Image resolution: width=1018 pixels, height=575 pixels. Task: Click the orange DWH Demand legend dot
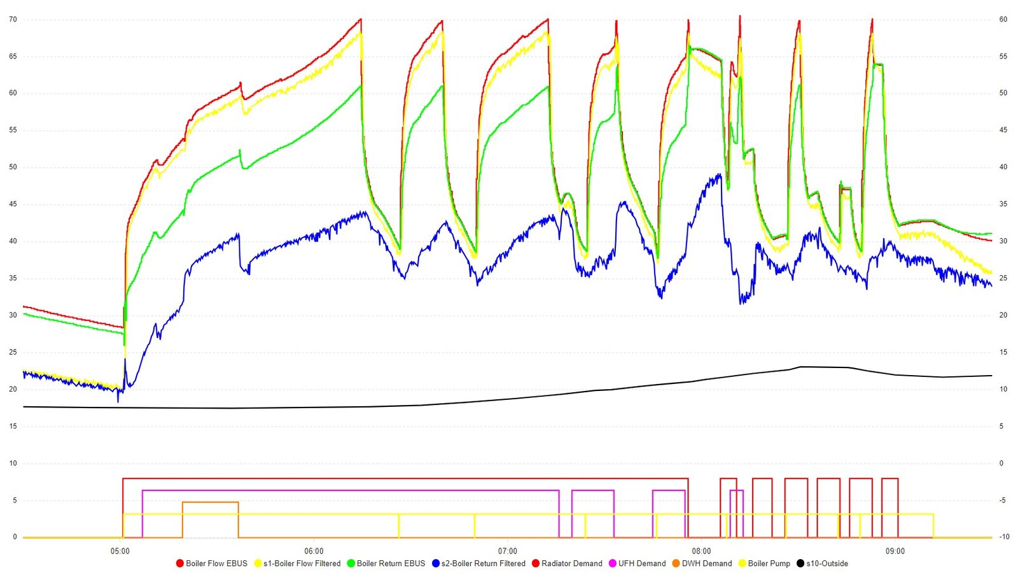coord(676,564)
